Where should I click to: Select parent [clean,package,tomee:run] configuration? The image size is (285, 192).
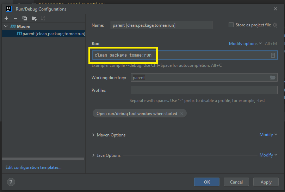coord(44,33)
